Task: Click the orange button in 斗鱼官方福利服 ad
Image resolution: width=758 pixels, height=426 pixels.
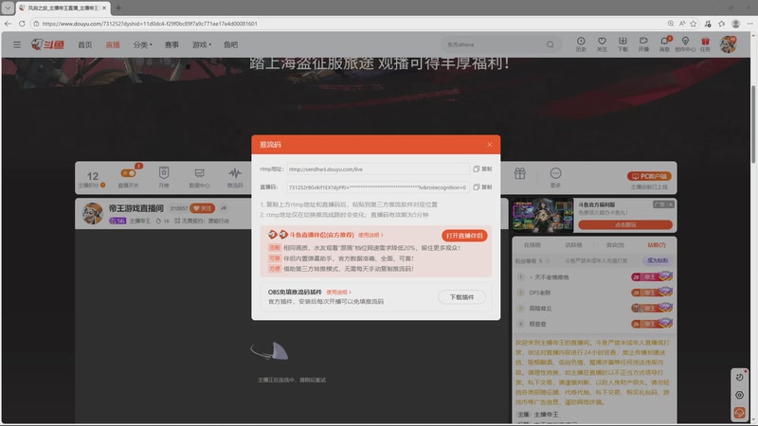Action: point(625,224)
